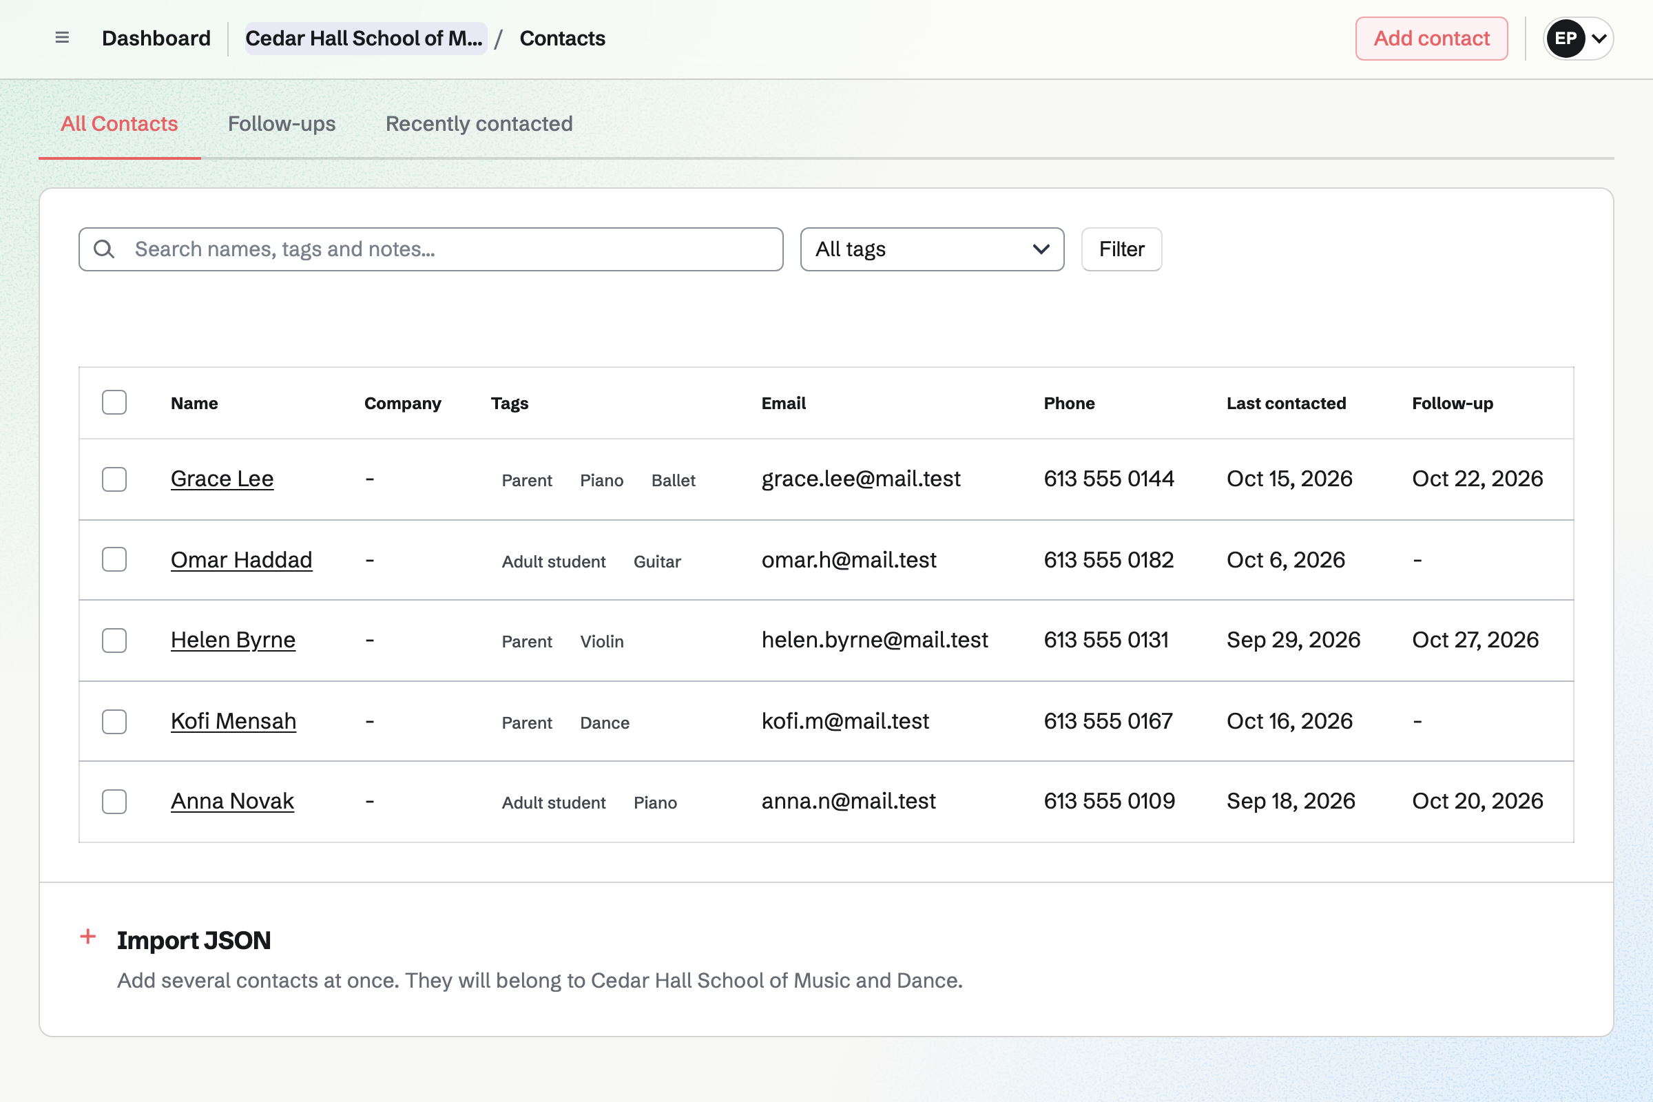Screen dimensions: 1653x1102
Task: Click the Follow-up column header
Action: (1453, 404)
